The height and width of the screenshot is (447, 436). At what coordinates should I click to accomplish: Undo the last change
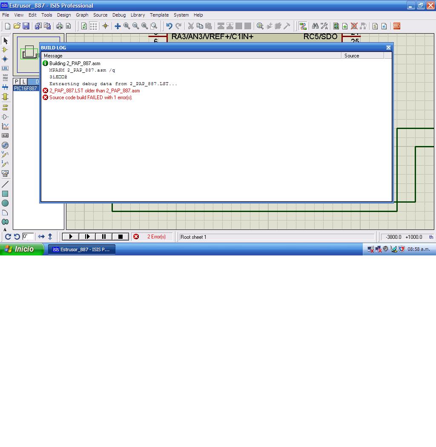(169, 26)
